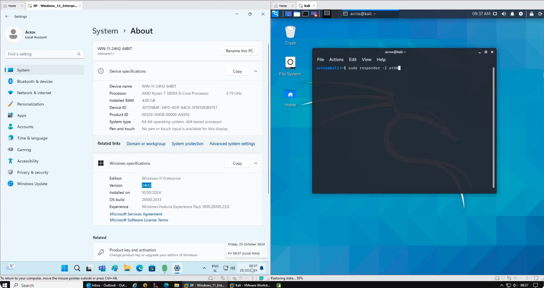Click the Find a setting search box
Screen dimensions: 544x288
[x=44, y=54]
